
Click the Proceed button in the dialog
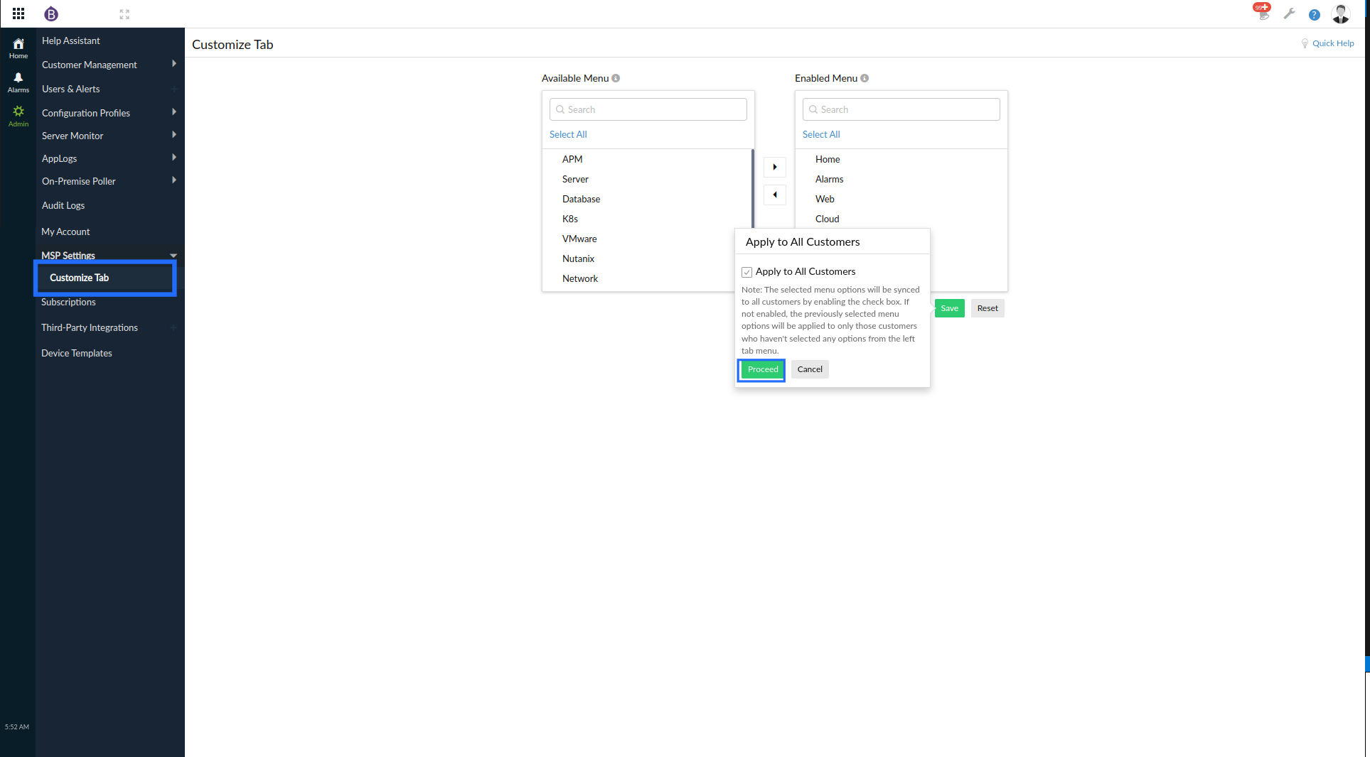(761, 369)
